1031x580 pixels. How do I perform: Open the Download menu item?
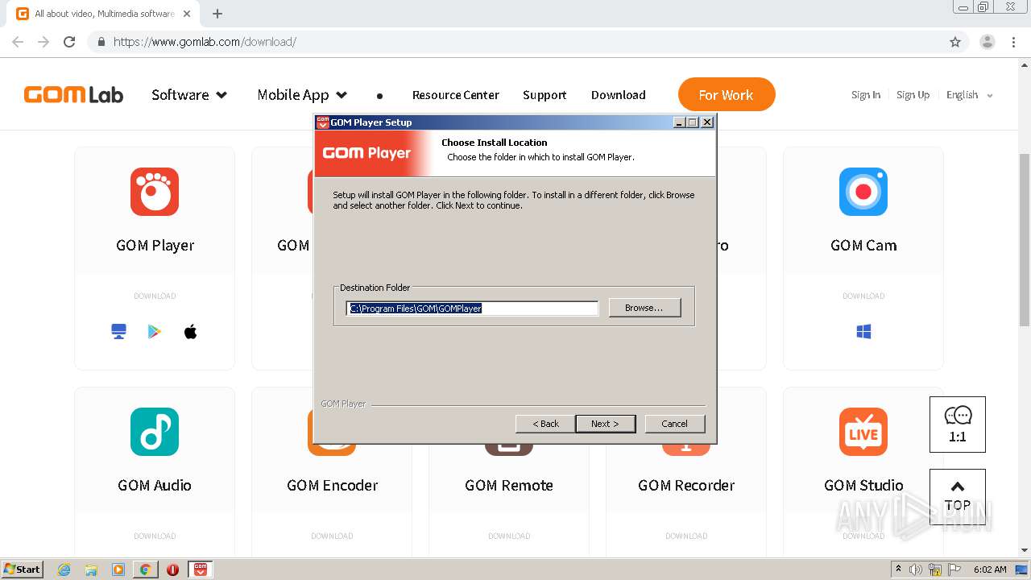619,95
